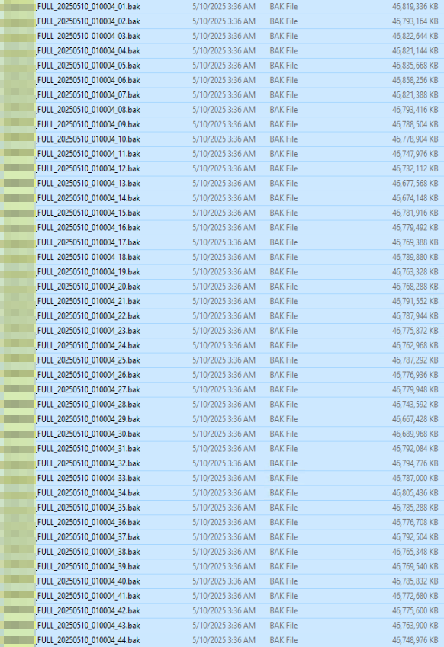
Task: Click the BAK File type of file 36
Action: point(283,522)
